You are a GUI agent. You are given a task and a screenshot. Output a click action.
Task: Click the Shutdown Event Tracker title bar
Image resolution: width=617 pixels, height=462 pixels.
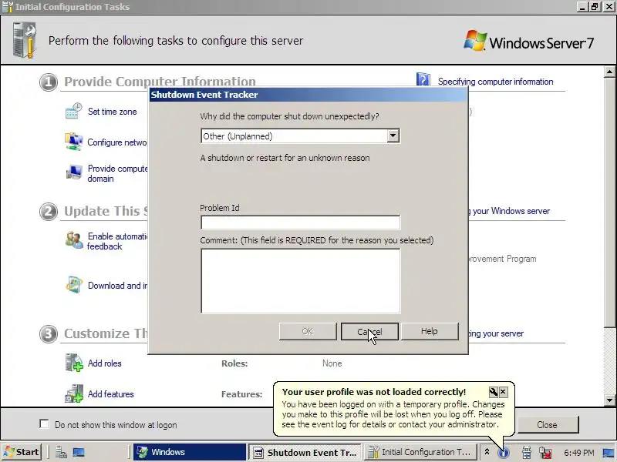click(309, 95)
